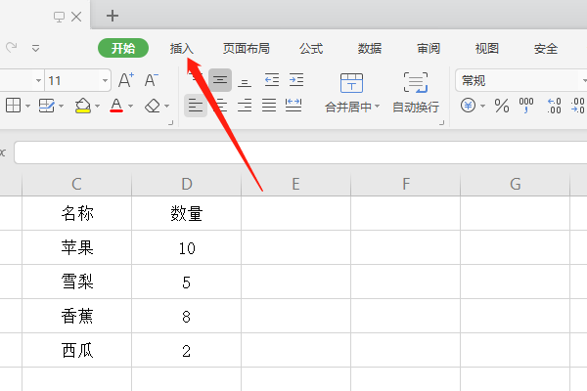
Task: Expand the 合并居中 dropdown arrow
Action: [378, 107]
